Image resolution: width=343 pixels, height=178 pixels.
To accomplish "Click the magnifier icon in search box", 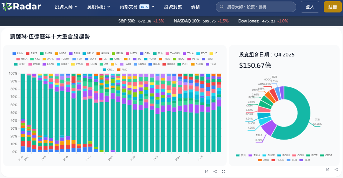I will point(222,7).
